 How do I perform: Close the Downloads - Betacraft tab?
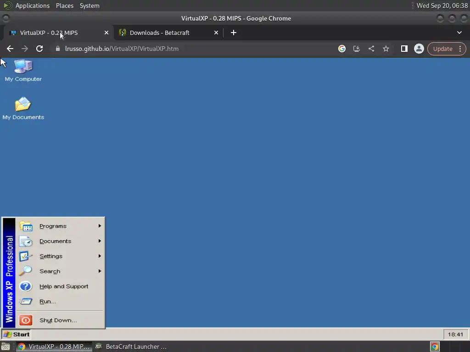point(216,33)
